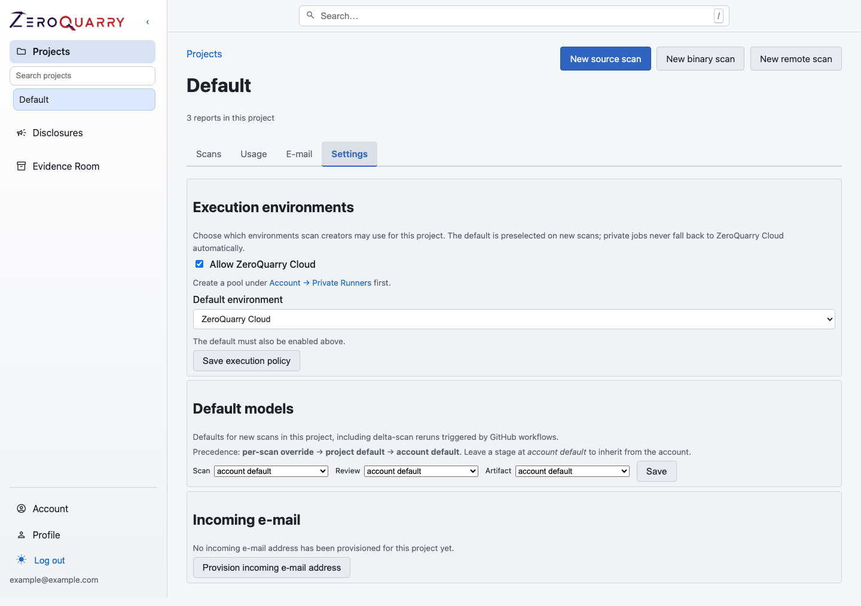
Task: Click the Evidence Room archive icon
Action: click(22, 166)
